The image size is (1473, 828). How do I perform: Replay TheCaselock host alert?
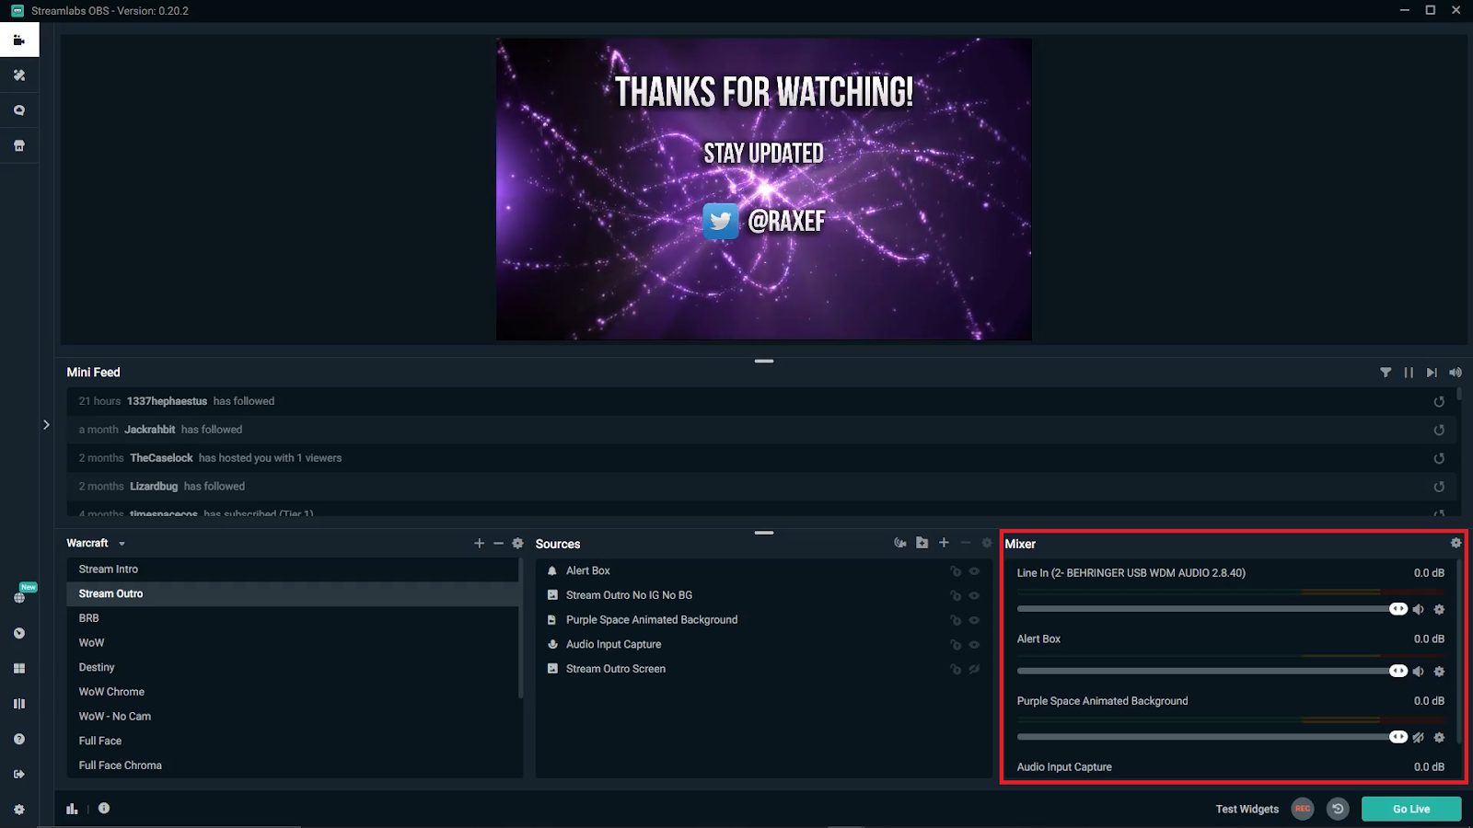tap(1439, 458)
